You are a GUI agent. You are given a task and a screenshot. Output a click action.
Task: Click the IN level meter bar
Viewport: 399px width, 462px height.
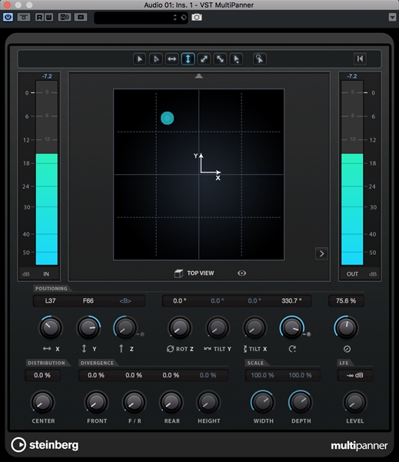(47, 172)
